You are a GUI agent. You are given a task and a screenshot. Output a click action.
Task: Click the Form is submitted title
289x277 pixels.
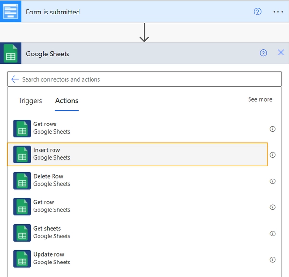[53, 12]
